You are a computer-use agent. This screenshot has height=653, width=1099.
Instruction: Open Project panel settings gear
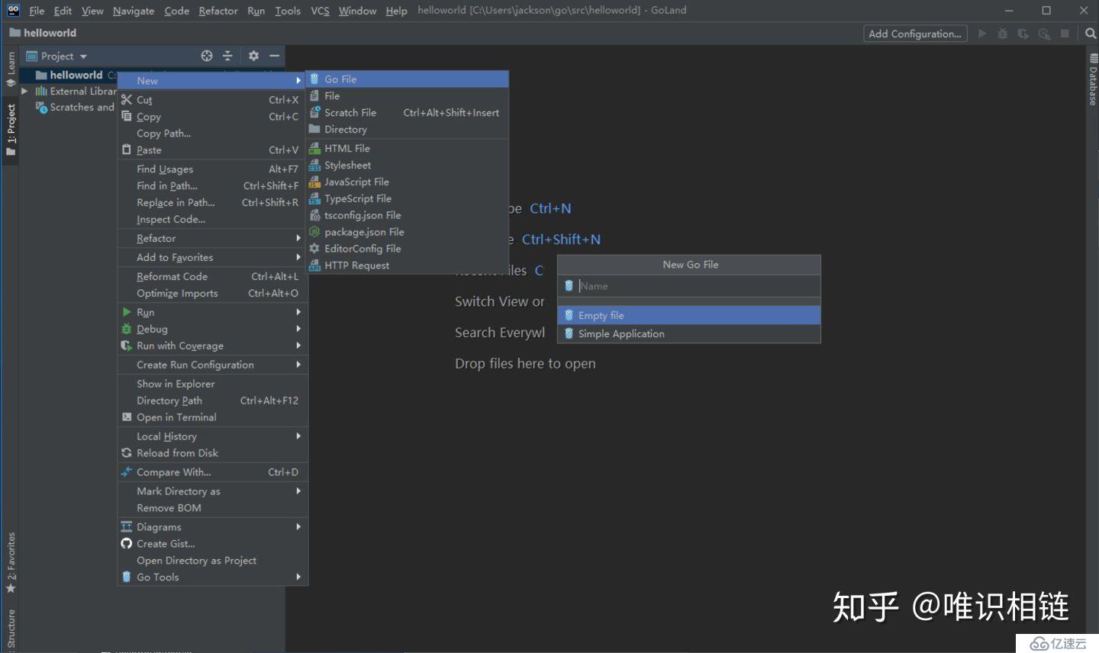(253, 56)
